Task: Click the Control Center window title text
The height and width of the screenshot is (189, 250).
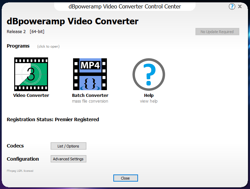Action: tap(125, 6)
